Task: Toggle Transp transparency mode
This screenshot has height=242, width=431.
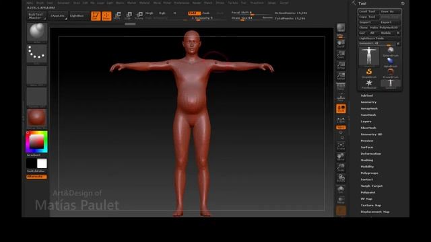Action: pyautogui.click(x=341, y=200)
